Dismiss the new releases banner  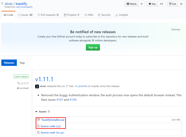pyautogui.click(x=176, y=30)
